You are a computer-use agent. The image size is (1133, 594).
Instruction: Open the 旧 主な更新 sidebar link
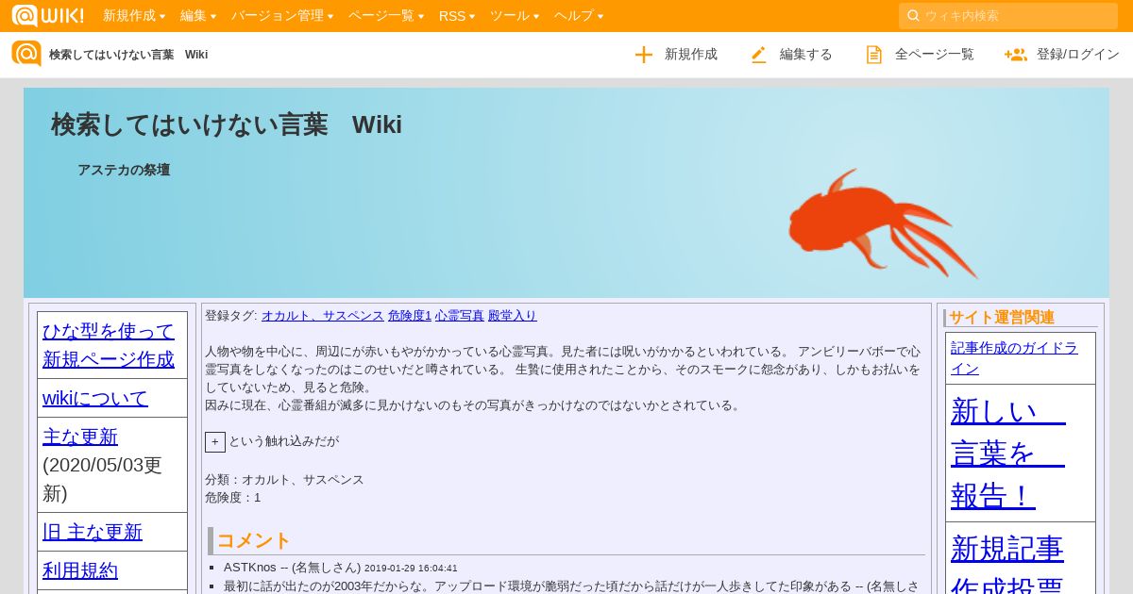pyautogui.click(x=93, y=532)
